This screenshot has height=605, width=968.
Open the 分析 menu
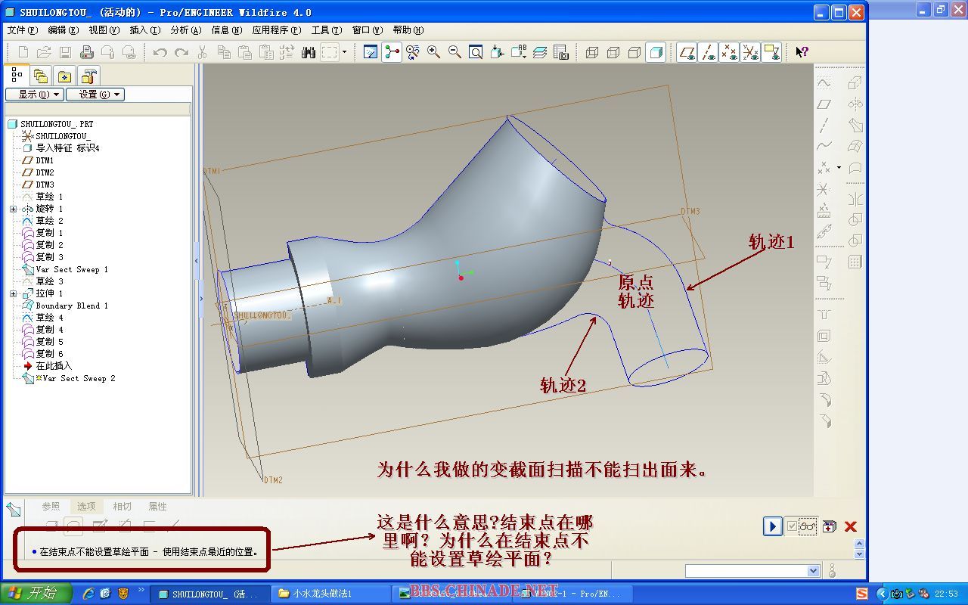185,30
